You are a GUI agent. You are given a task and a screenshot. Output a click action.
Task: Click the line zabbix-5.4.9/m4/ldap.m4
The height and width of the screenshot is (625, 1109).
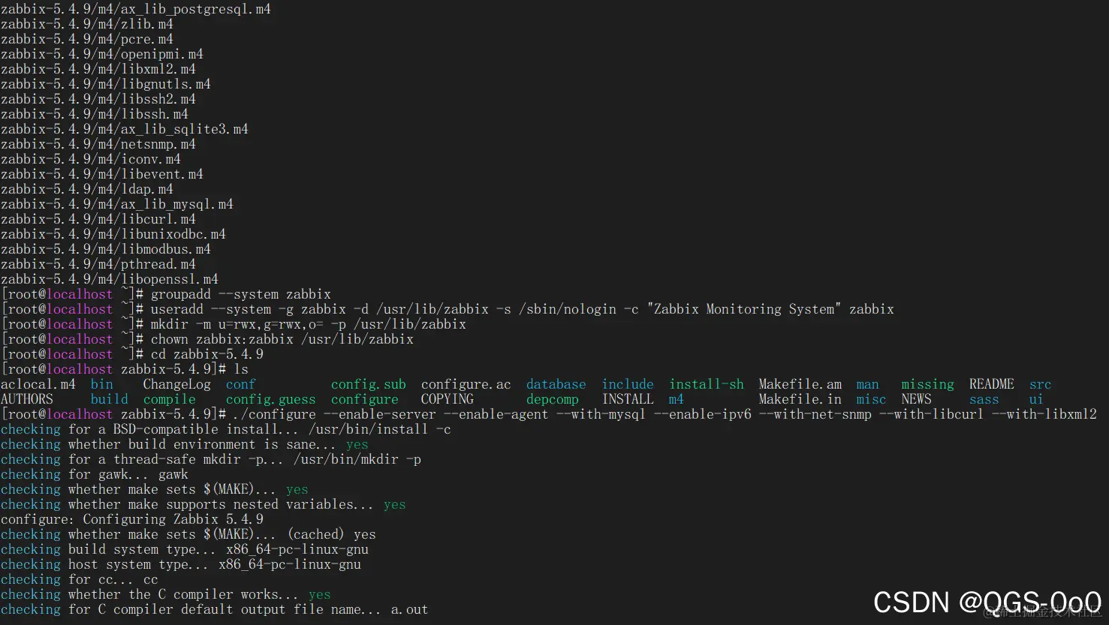87,189
